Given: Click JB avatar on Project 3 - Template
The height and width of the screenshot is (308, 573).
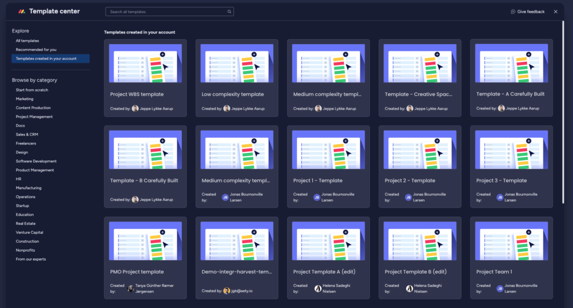Looking at the screenshot, I should pos(500,197).
